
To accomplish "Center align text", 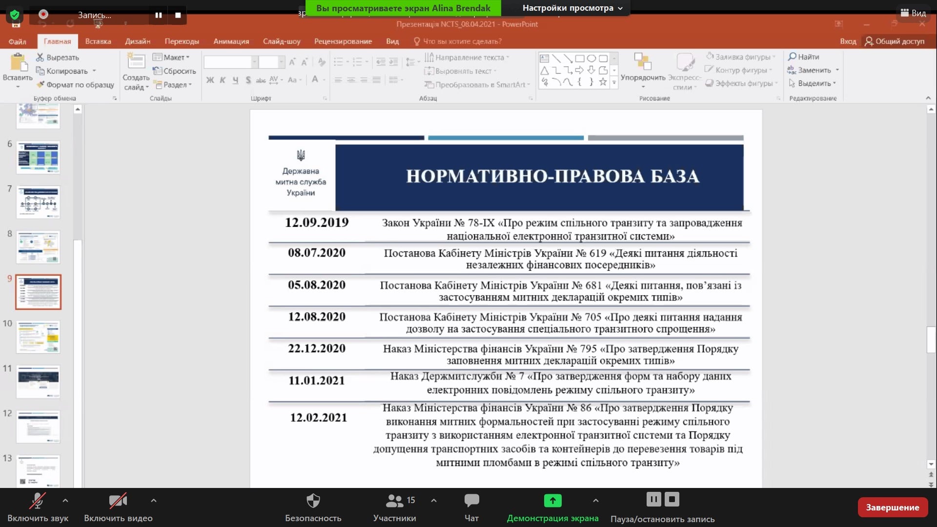I will click(351, 80).
